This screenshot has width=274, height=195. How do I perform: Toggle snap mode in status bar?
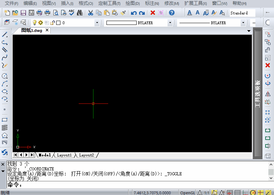coord(230,193)
